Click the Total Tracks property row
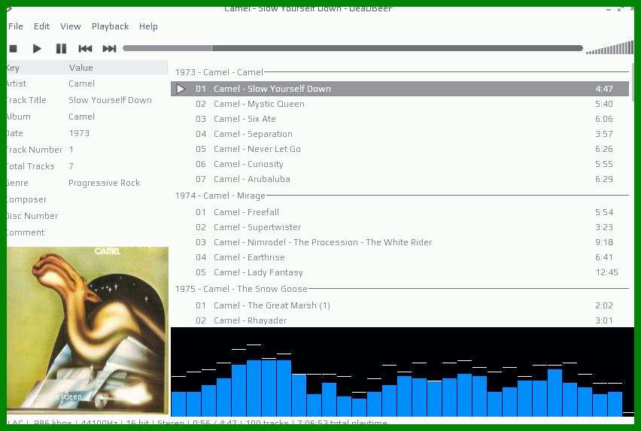Screen dimensions: 641x431 pyautogui.click(x=87, y=166)
